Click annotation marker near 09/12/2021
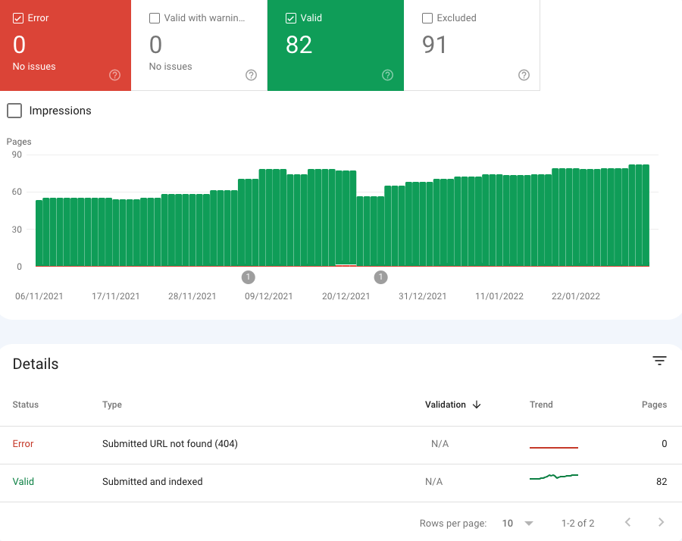The width and height of the screenshot is (682, 541). tap(249, 277)
